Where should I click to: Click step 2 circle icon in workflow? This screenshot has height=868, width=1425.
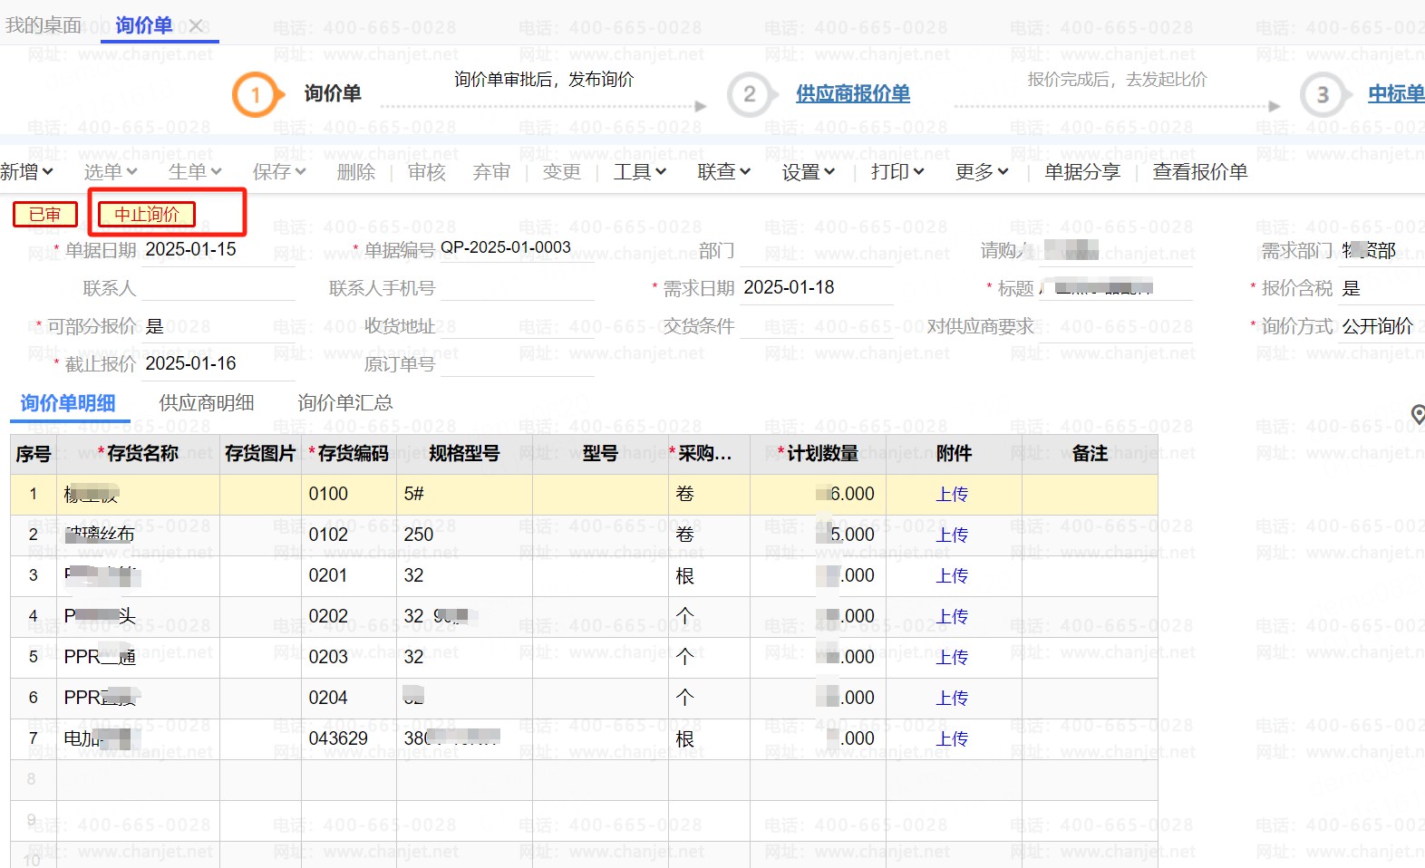750,94
